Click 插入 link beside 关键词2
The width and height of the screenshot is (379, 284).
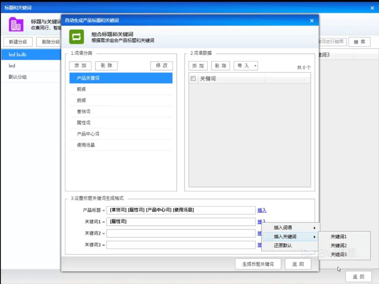coord(260,233)
